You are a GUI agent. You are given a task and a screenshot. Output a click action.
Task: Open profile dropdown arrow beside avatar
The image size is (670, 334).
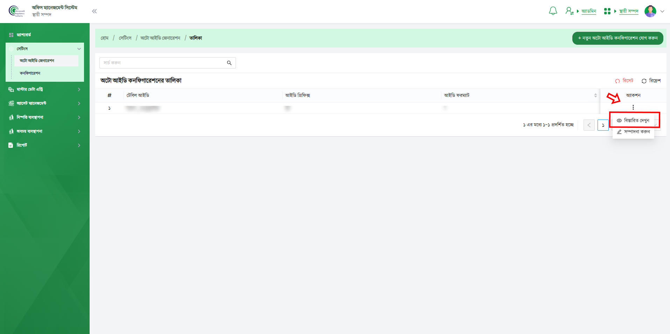[x=662, y=11]
